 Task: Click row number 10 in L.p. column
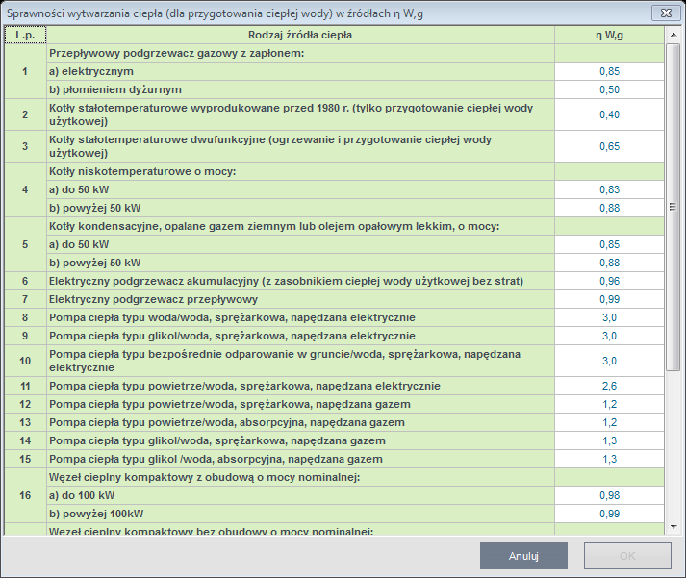pyautogui.click(x=25, y=361)
